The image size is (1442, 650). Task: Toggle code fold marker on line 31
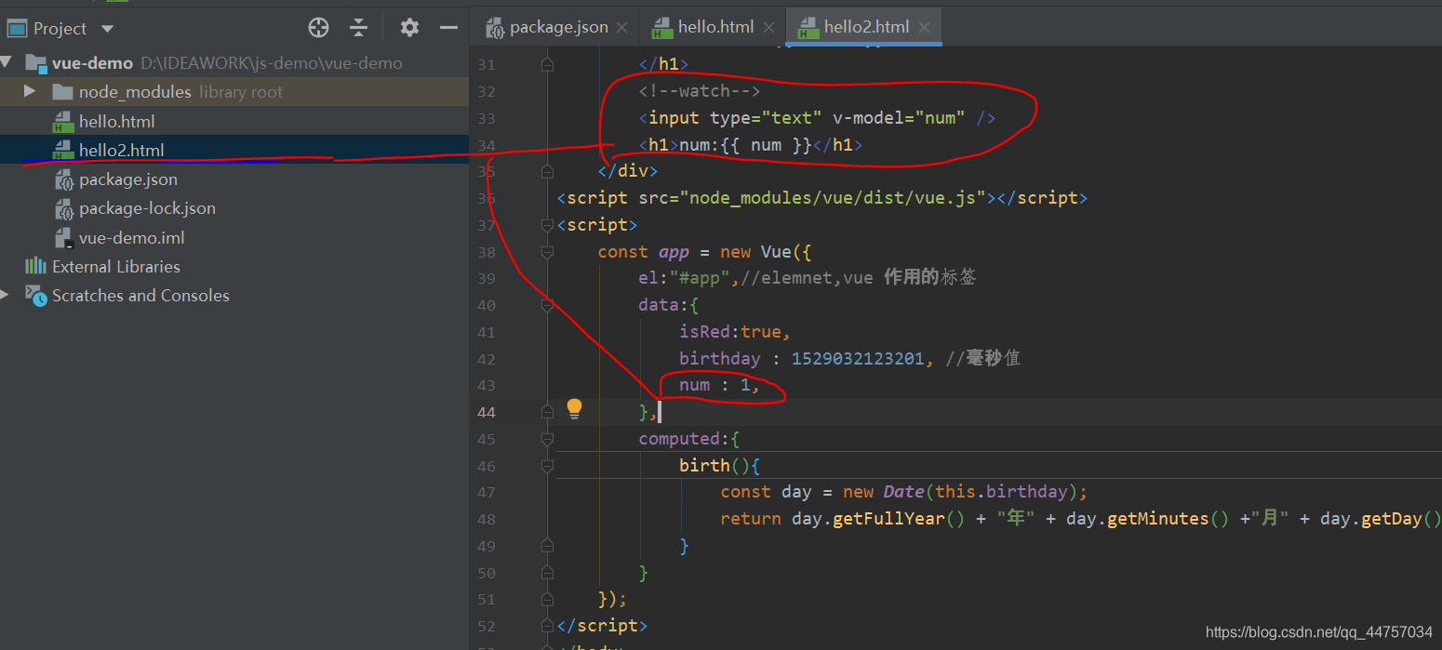(547, 64)
